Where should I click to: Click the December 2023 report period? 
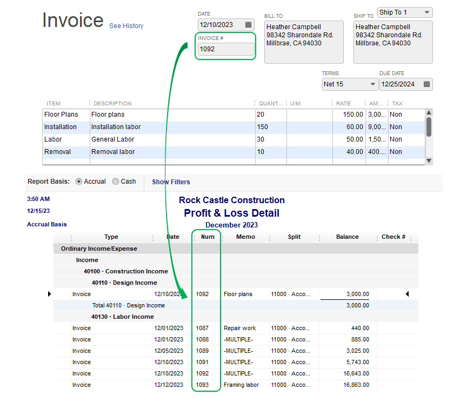pos(232,225)
